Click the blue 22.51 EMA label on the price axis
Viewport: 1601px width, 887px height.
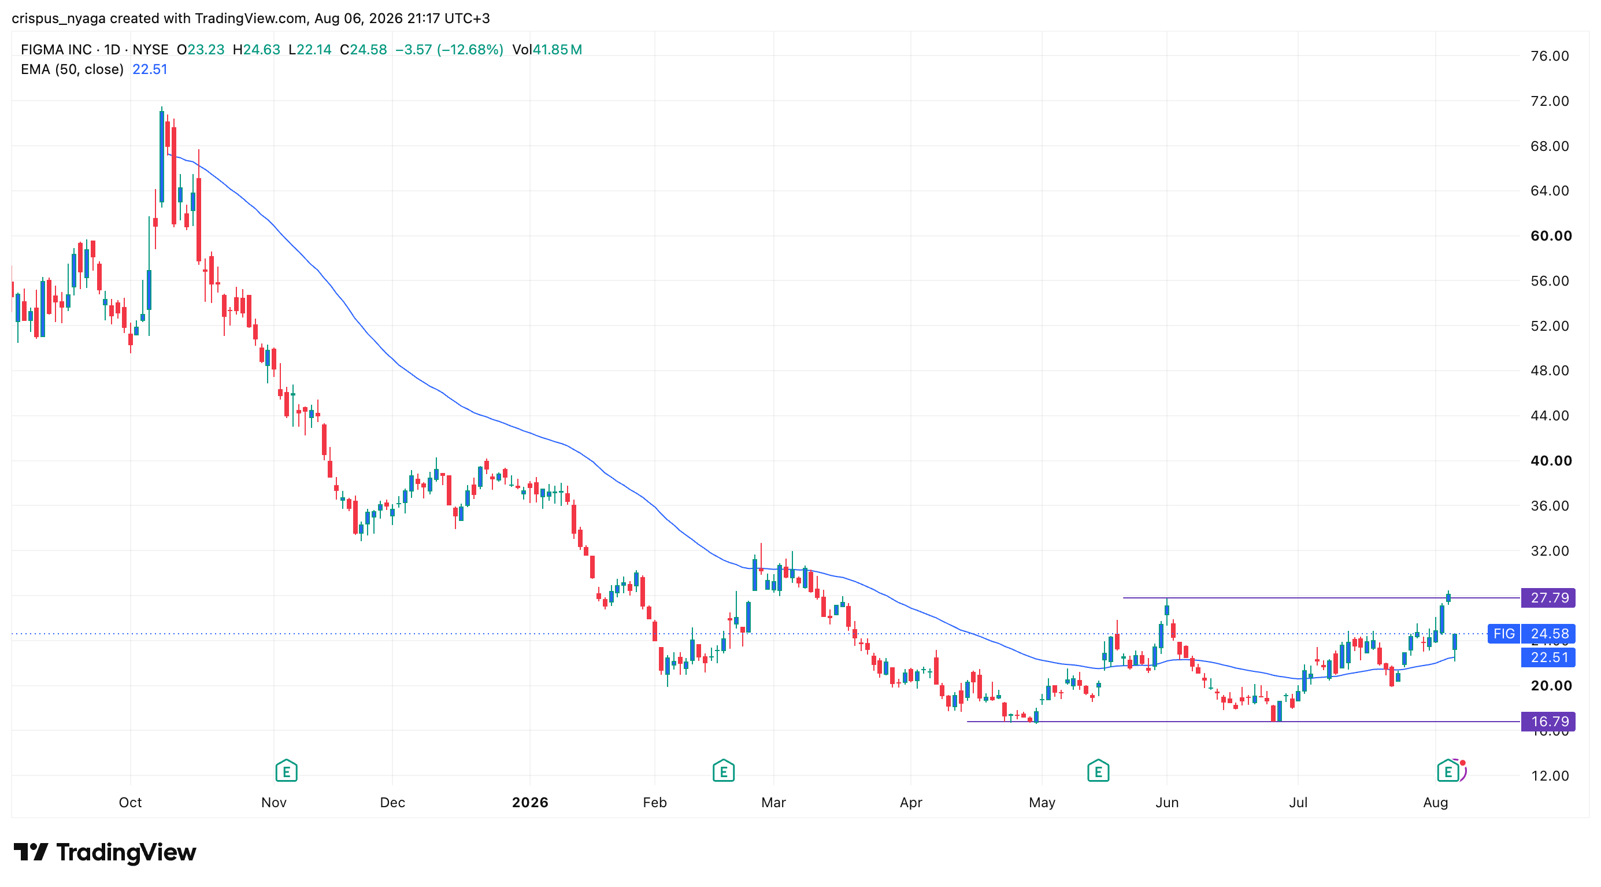click(1548, 657)
